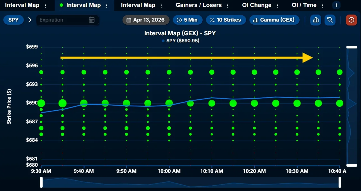This screenshot has height=191, width=361.
Task: Click the $686 strike bubble at 9:30 AM
Action: click(x=41, y=128)
